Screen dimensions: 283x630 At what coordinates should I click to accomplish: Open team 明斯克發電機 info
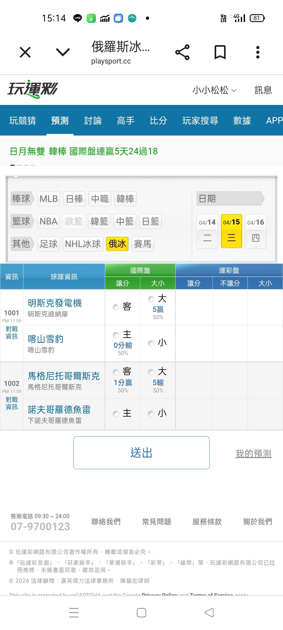point(55,303)
